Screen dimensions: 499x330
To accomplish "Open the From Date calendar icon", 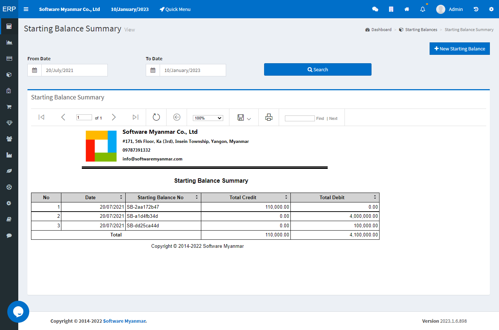I will click(x=35, y=70).
